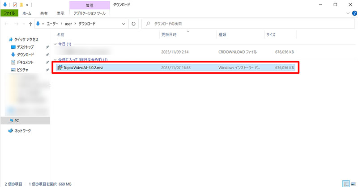Click the pin icon beside デスクトップ
This screenshot has height=187, width=358.
tap(47, 47)
